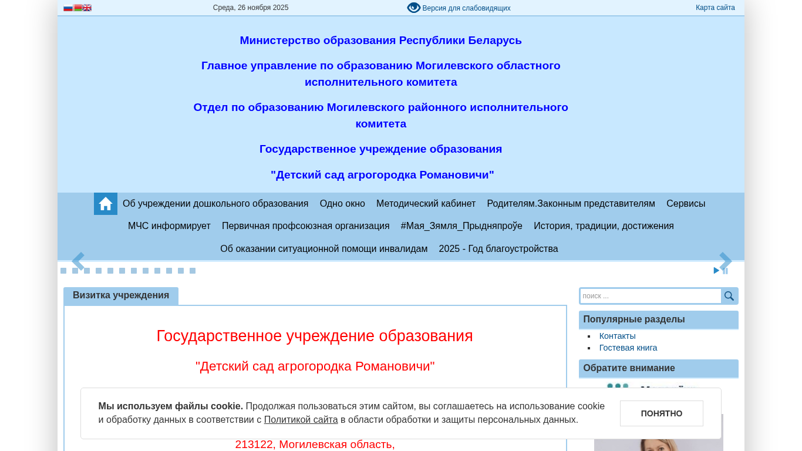Open Сервисы menu item

tap(686, 204)
